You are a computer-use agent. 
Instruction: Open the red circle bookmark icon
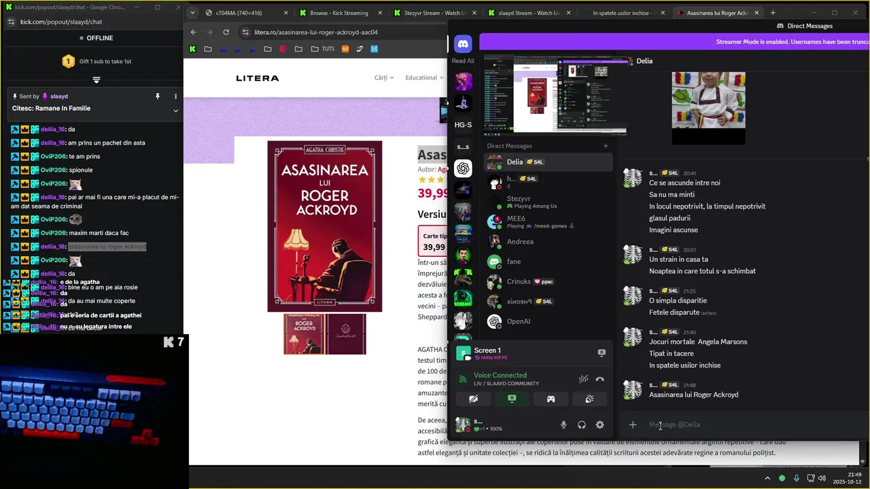click(x=283, y=49)
